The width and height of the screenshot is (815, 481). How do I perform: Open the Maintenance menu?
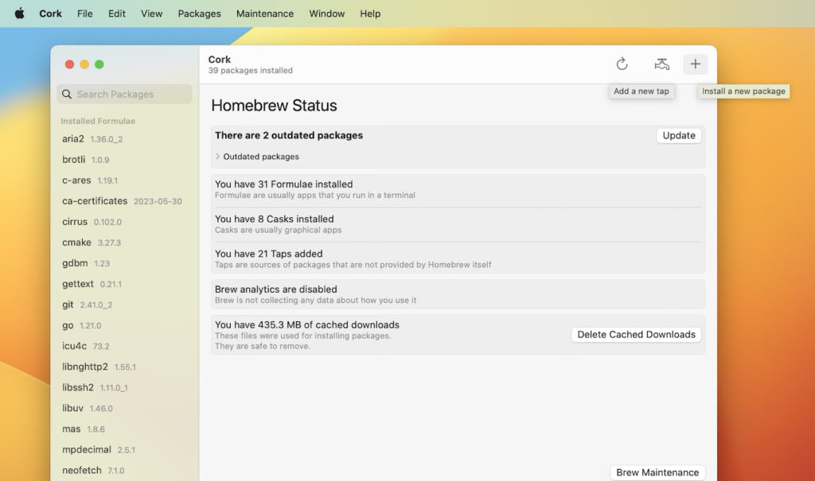[264, 14]
